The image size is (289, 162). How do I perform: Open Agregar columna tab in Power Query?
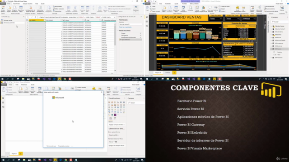(27, 4)
